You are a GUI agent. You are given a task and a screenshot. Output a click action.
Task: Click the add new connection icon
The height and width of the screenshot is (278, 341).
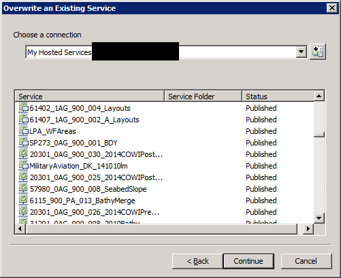318,52
